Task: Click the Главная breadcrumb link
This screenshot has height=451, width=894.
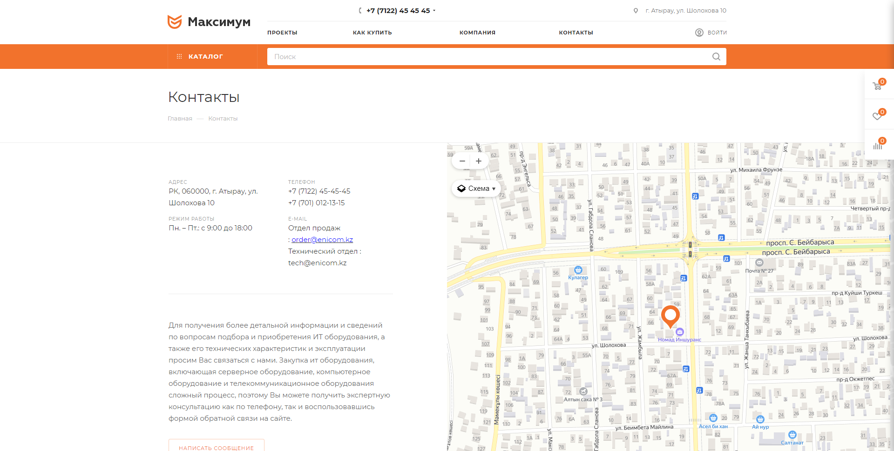Action: (x=180, y=119)
